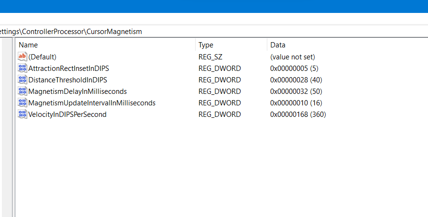Click the (value not set) data cell
The image size is (428, 217).
coord(293,57)
